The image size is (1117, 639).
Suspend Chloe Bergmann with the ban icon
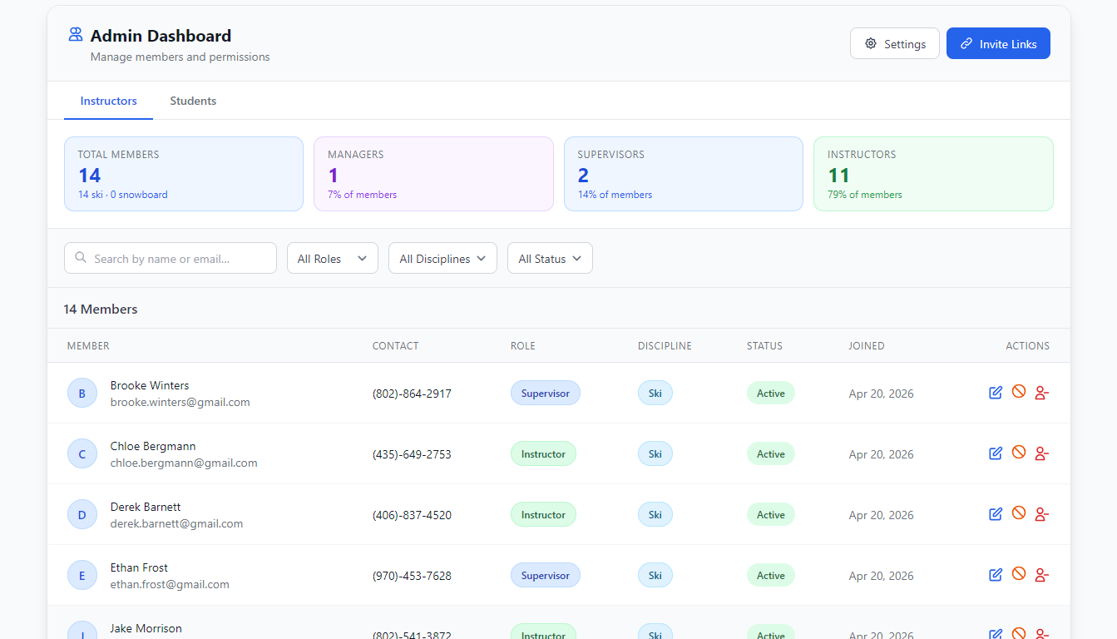pos(1019,453)
